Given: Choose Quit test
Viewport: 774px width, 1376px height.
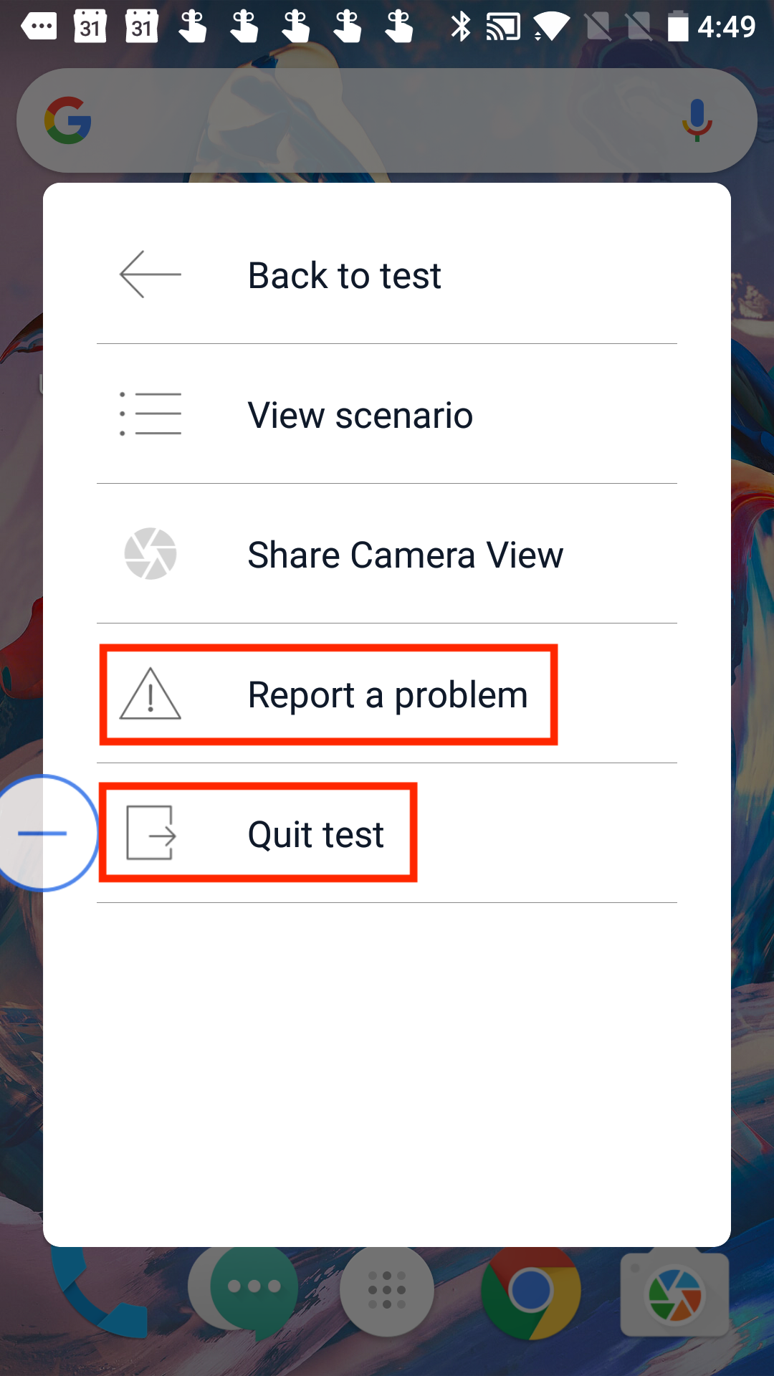Looking at the screenshot, I should pyautogui.click(x=387, y=833).
